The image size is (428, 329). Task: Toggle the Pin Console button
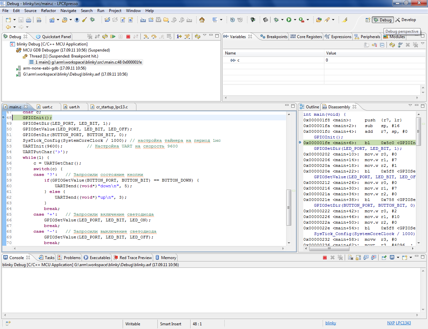384,257
